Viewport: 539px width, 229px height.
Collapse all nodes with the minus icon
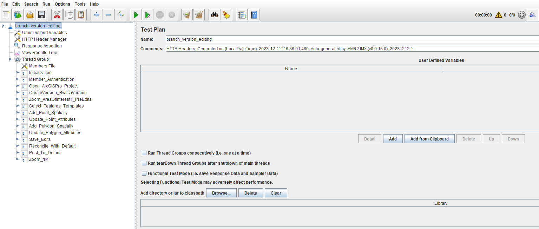pyautogui.click(x=109, y=15)
